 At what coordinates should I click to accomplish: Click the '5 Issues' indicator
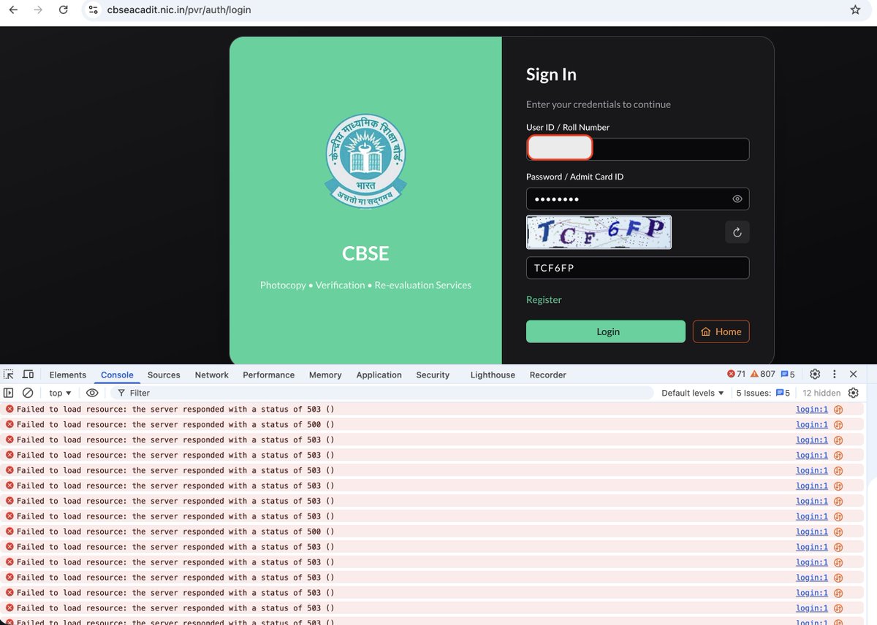(763, 393)
